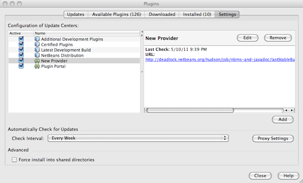The image size is (303, 183).
Task: Uncheck Active for Certified Plugins
Action: (x=21, y=44)
